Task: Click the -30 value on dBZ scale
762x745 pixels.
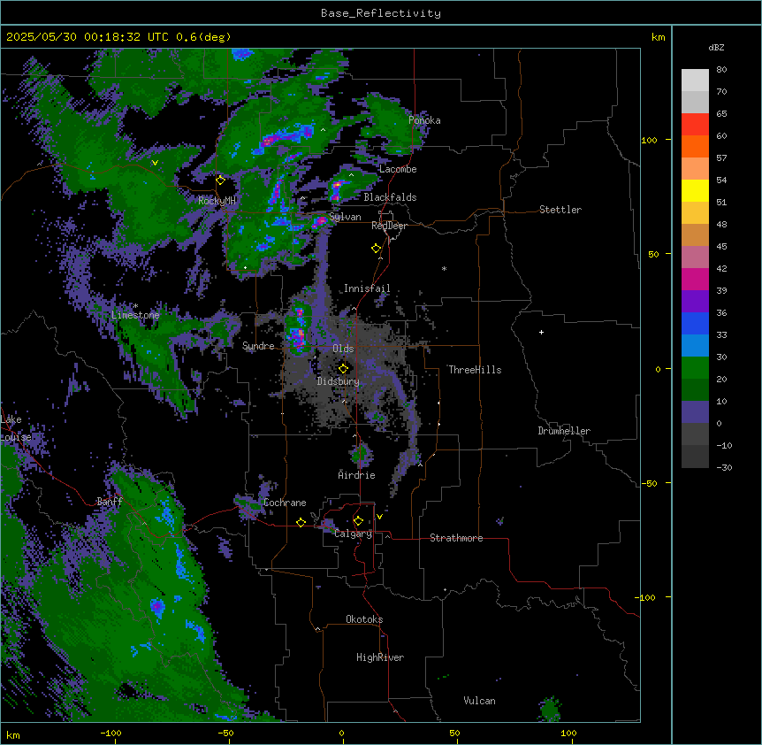Action: click(724, 468)
